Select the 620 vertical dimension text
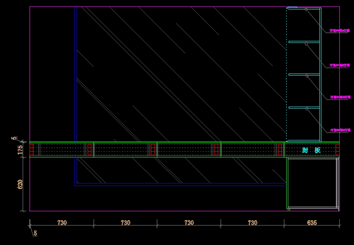354x245 pixels. click(x=20, y=184)
